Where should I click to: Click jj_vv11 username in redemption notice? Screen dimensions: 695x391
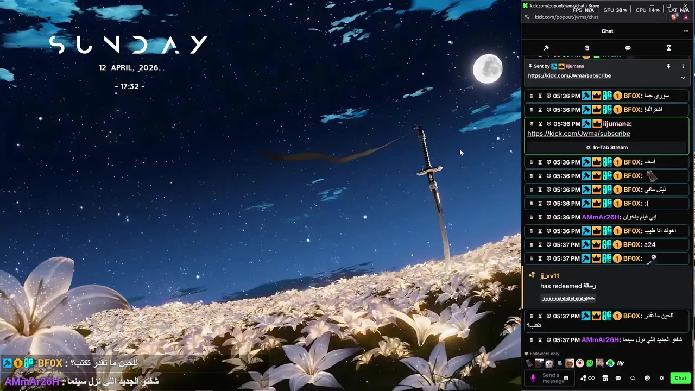[549, 276]
